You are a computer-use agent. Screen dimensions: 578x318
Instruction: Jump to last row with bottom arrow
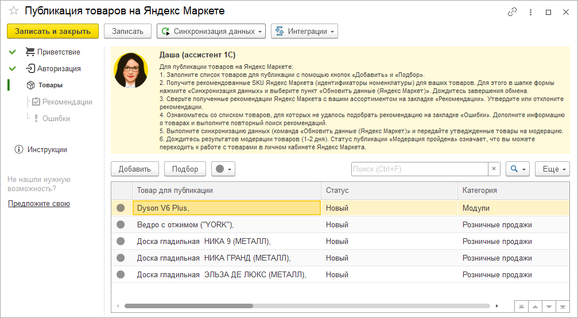point(563,307)
